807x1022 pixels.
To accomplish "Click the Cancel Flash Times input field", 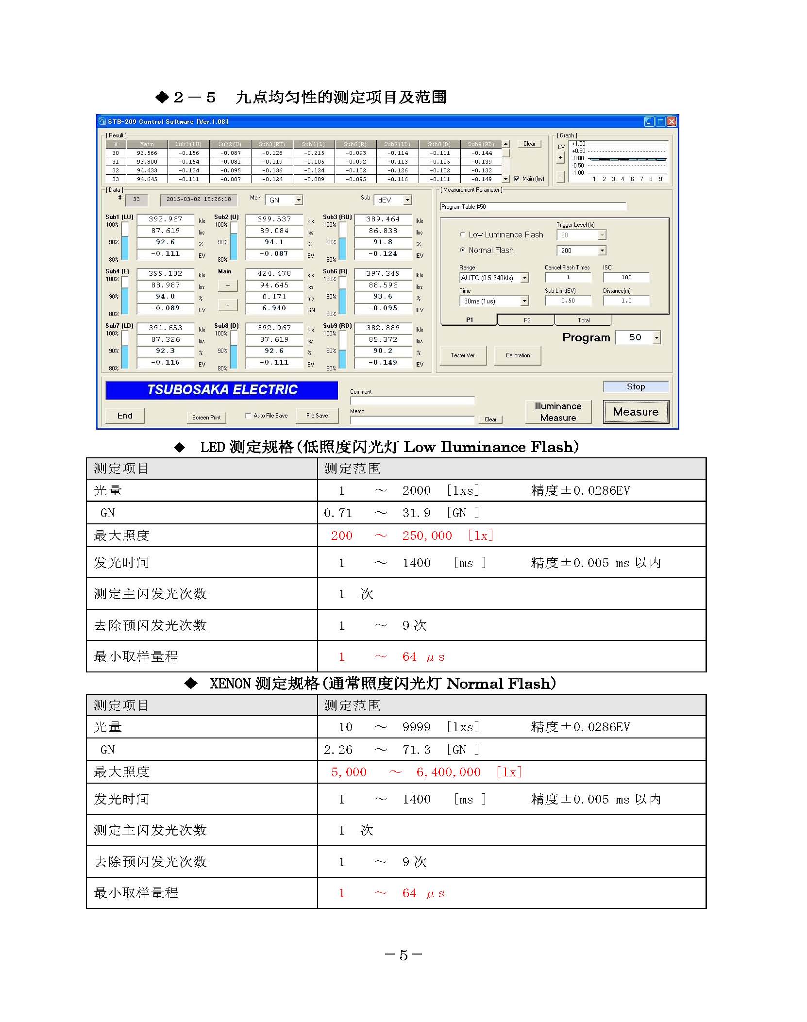I will (568, 277).
